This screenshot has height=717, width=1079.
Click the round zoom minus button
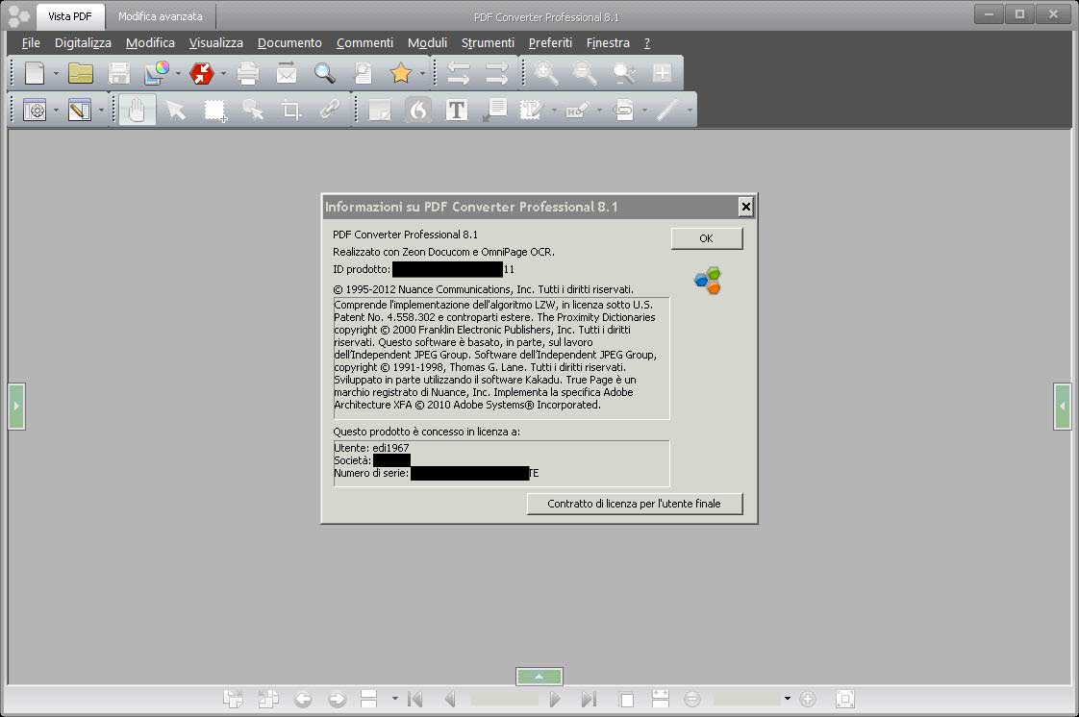(692, 699)
